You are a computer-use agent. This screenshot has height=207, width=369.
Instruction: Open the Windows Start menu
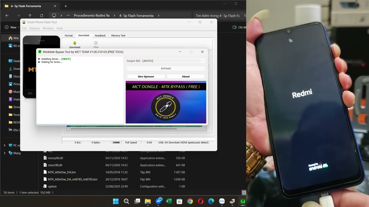116,201
